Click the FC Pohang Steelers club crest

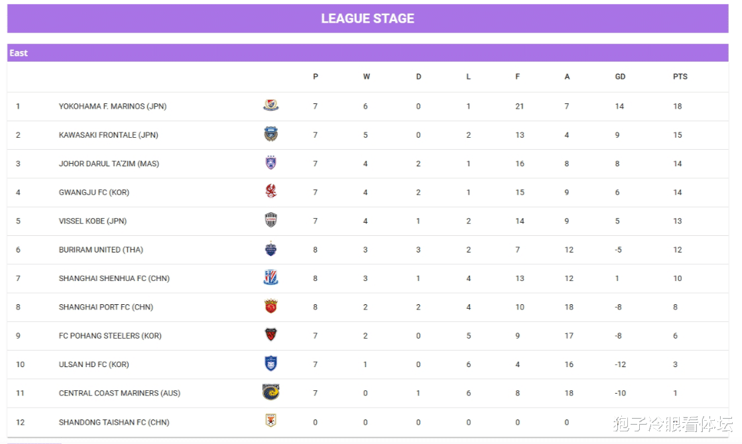[271, 335]
